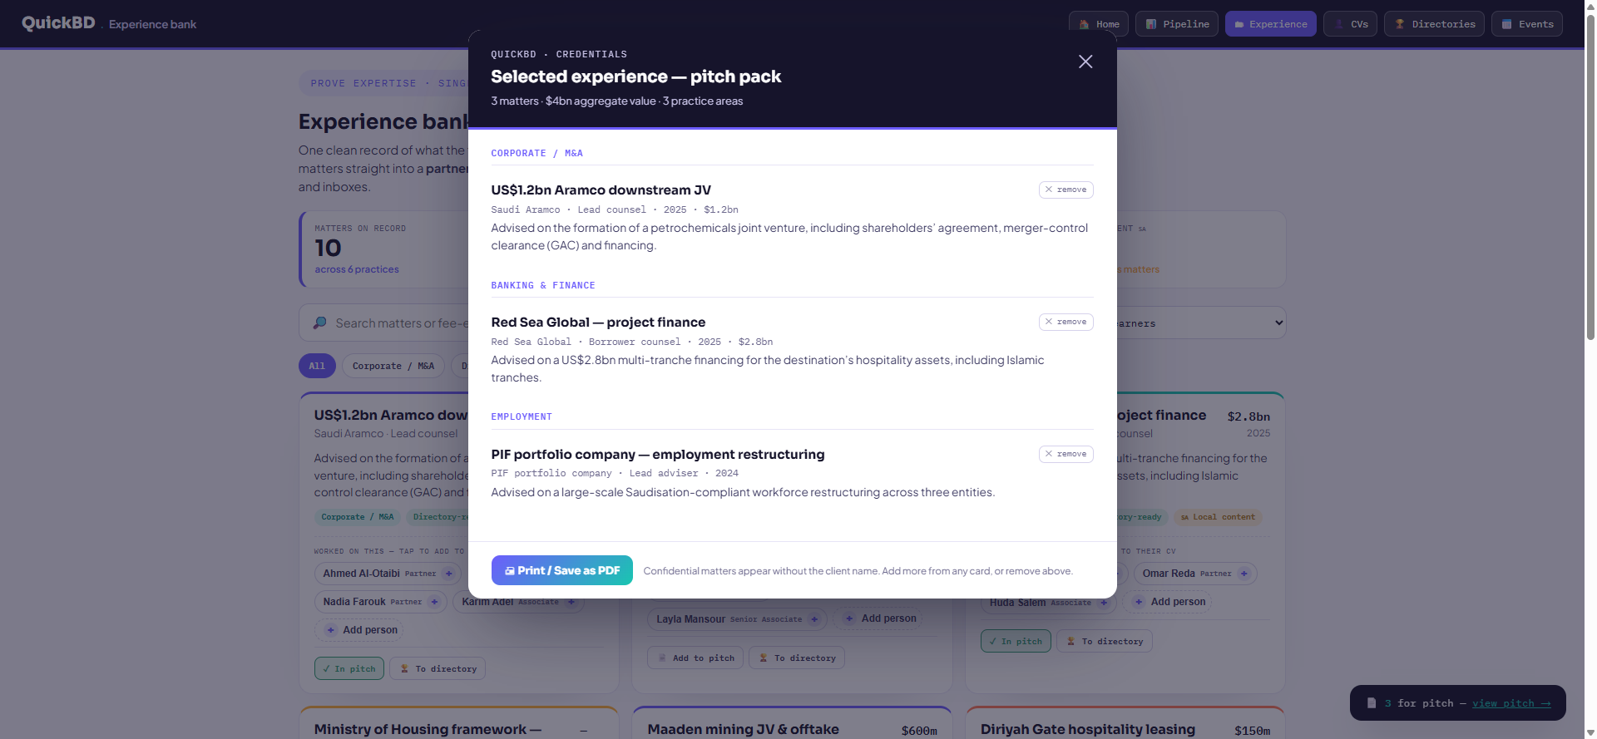
Task: Click 'Red Sea Global — project finance' heading
Action: [x=598, y=323]
